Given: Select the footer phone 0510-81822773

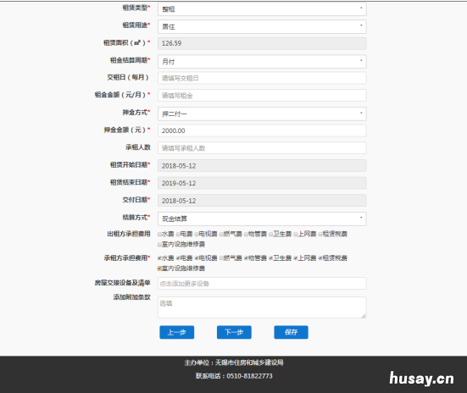Looking at the screenshot, I should [249, 376].
